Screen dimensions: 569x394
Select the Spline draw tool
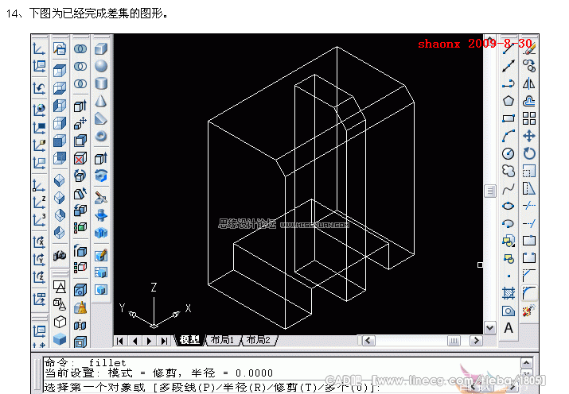click(509, 189)
